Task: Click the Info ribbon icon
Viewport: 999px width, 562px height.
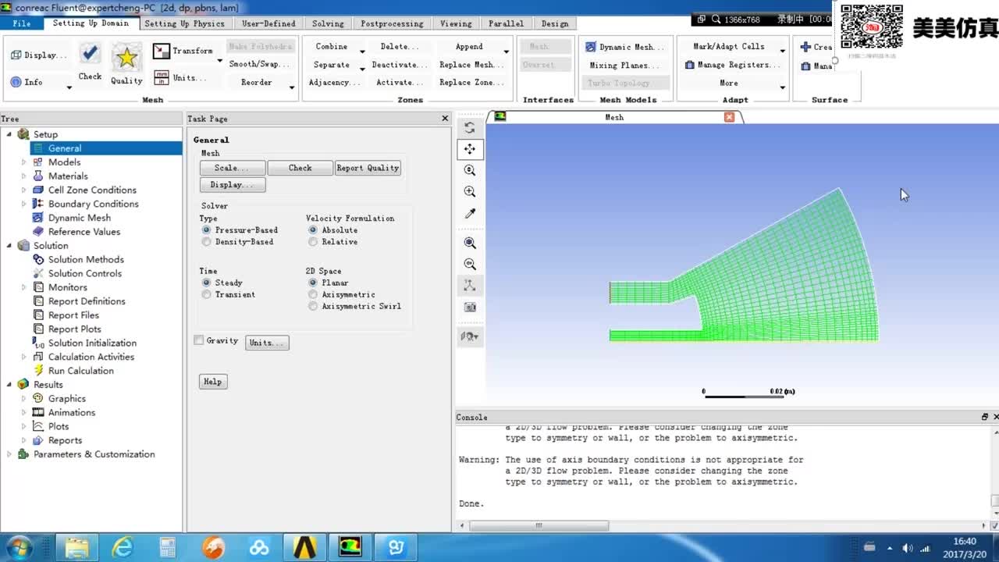Action: [x=26, y=82]
